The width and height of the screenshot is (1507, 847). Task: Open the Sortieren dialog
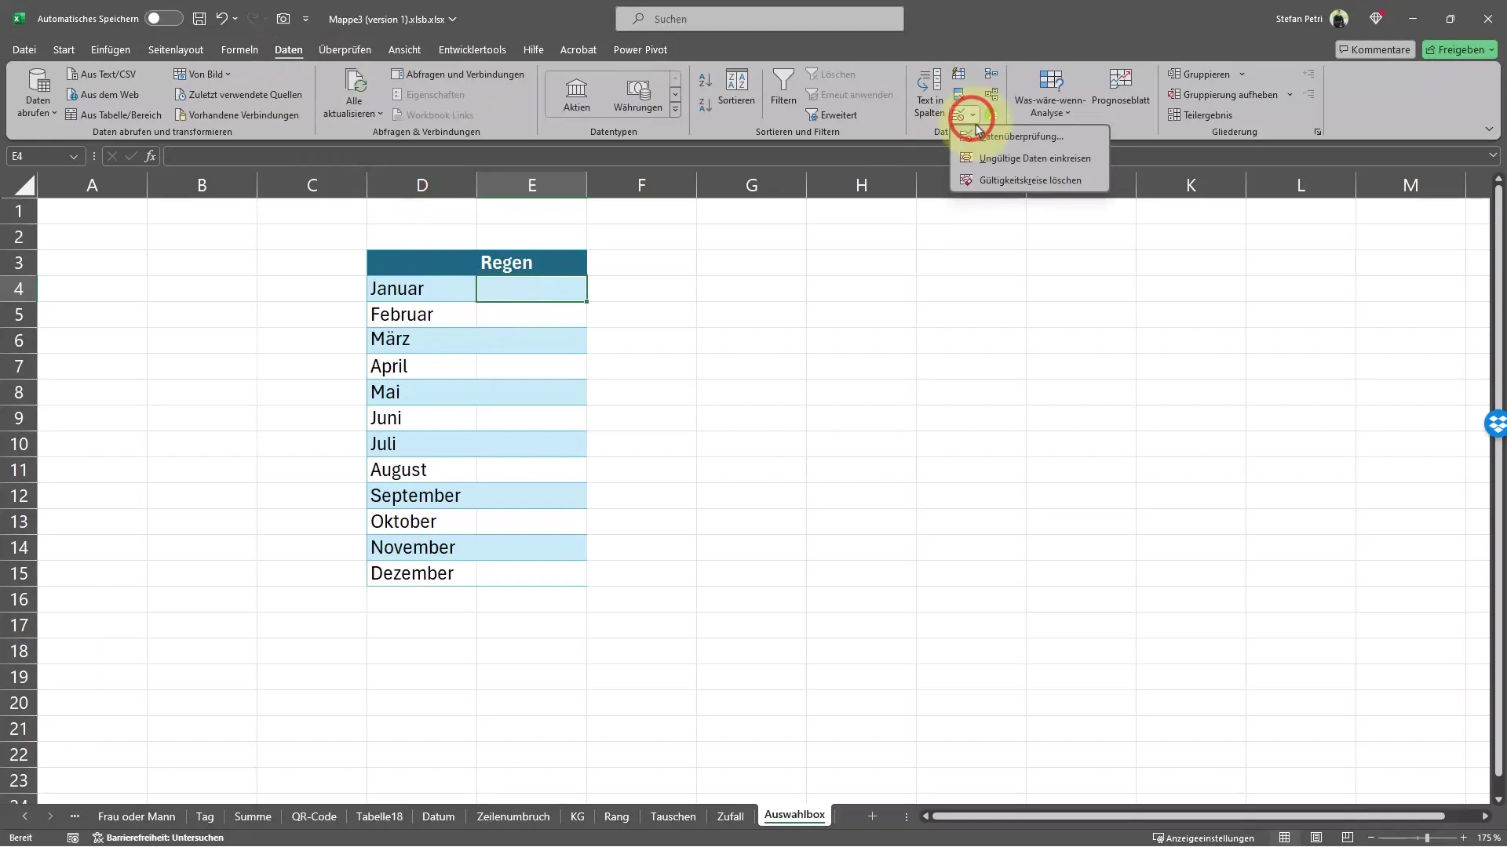pyautogui.click(x=736, y=86)
